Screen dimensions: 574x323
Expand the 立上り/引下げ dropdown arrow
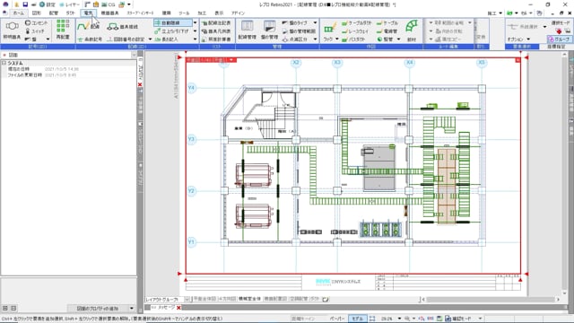coord(195,31)
